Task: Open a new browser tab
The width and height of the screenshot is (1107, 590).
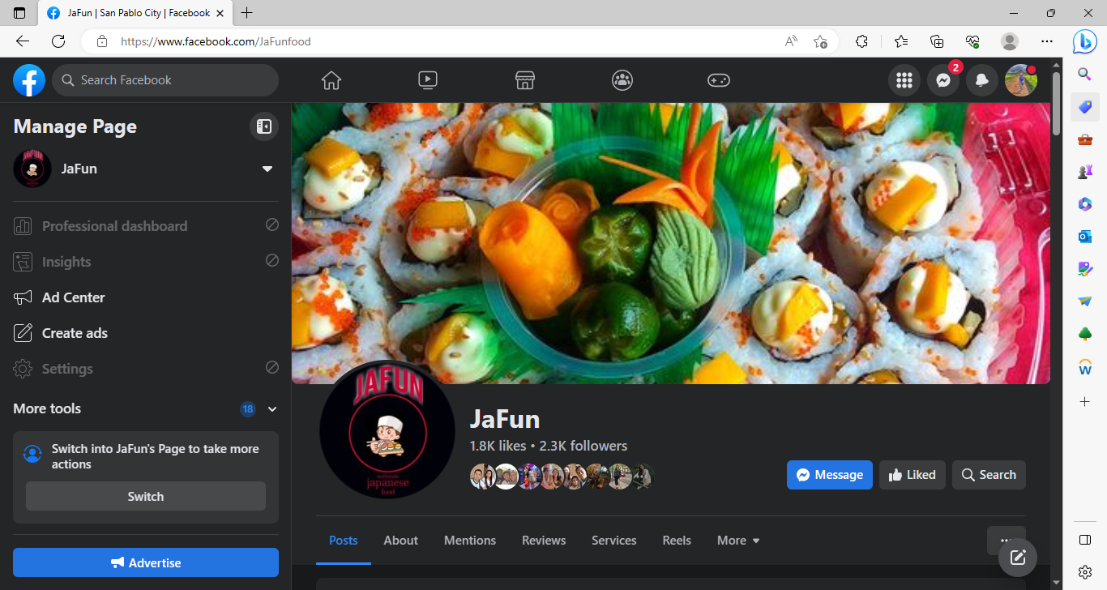Action: pyautogui.click(x=247, y=13)
